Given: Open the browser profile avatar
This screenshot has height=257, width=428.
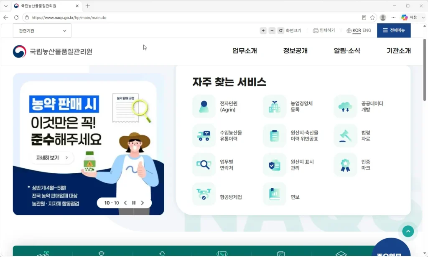Looking at the screenshot, I should tap(383, 17).
